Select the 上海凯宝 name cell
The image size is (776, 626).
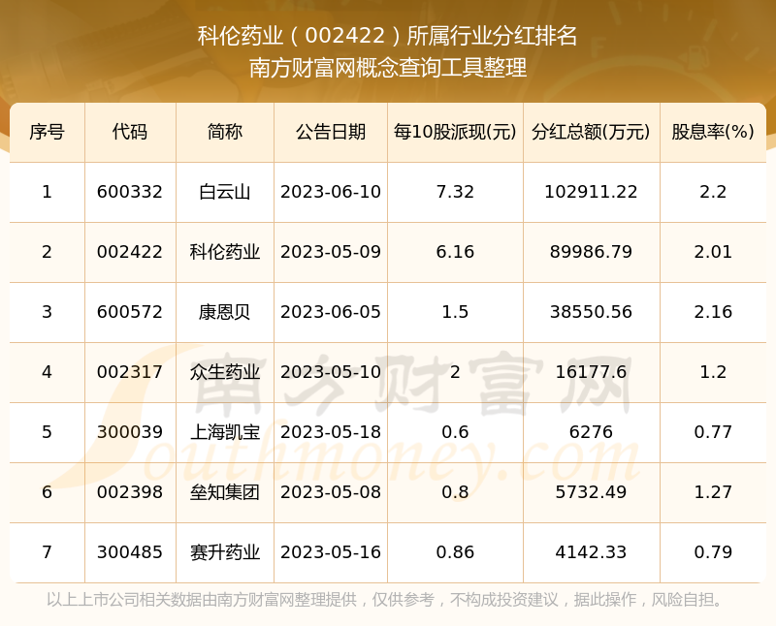coord(225,432)
